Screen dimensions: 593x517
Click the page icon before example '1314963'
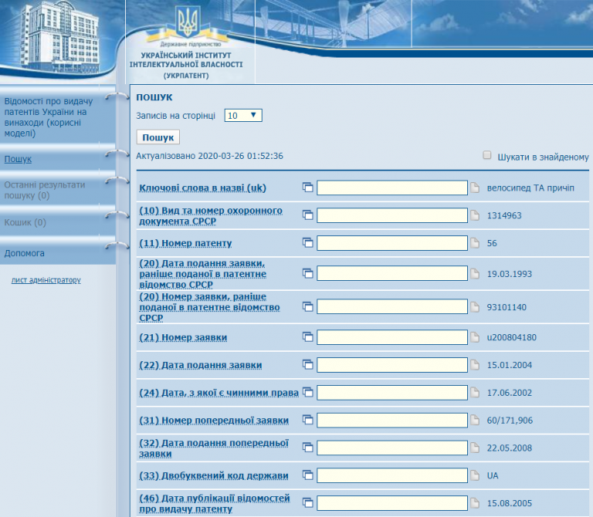click(476, 215)
